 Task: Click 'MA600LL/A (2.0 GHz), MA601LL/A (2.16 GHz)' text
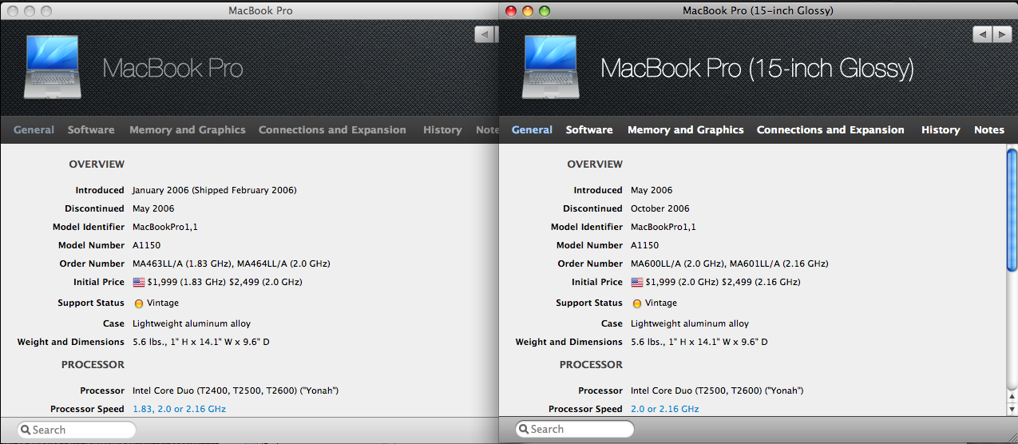pos(729,264)
